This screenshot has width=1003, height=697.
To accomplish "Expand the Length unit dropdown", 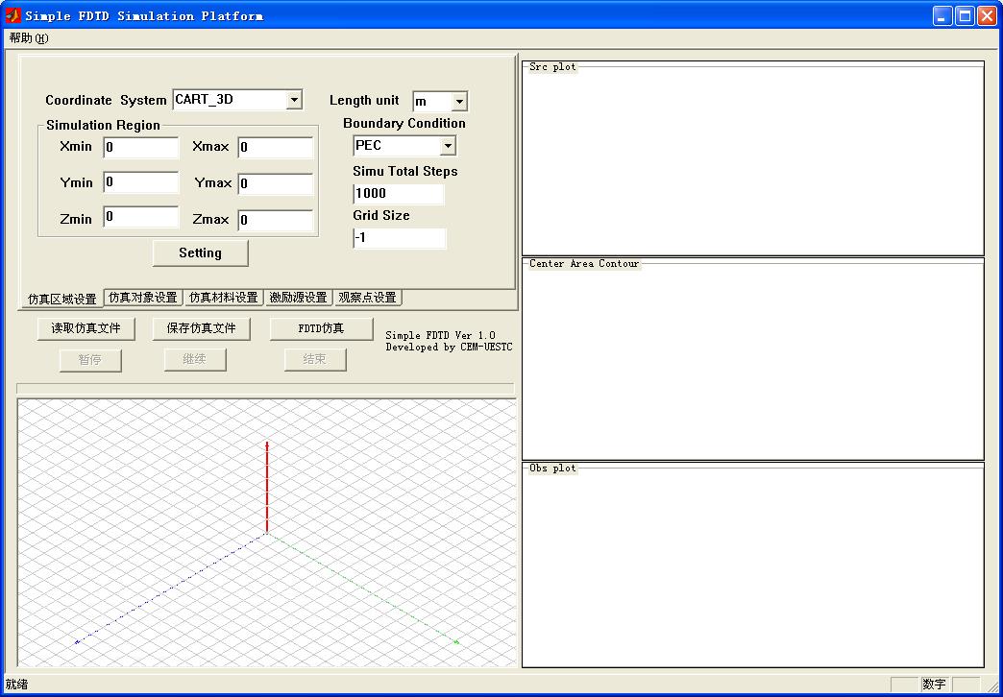I will pyautogui.click(x=459, y=101).
